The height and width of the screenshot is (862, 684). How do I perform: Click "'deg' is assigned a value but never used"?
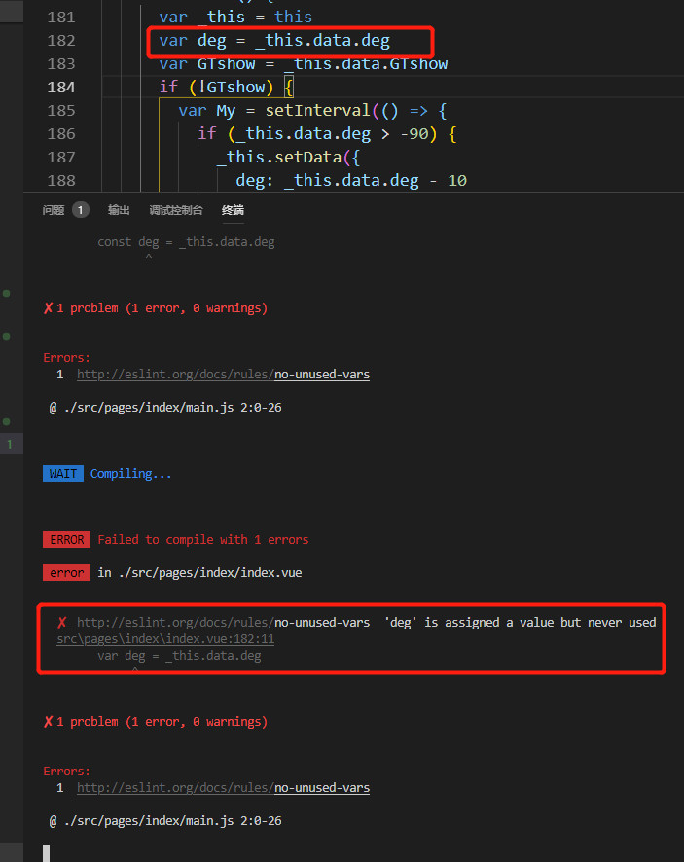coord(521,623)
